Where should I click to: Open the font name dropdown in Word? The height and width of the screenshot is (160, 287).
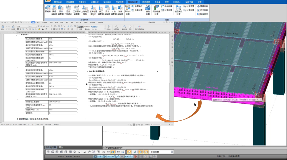[28, 26]
